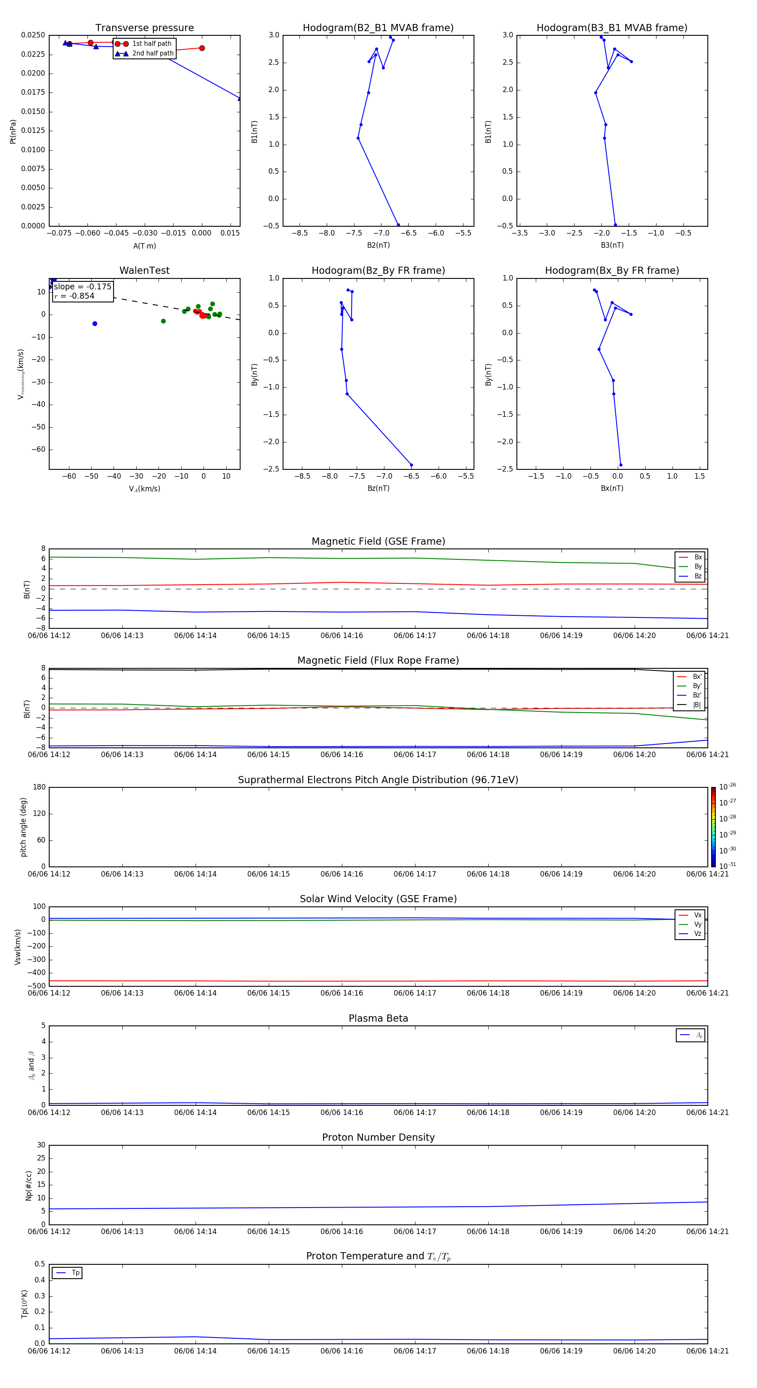757x1388 pixels.
Task: Click the Np(#/cc) y-axis label
Action: pos(29,1185)
